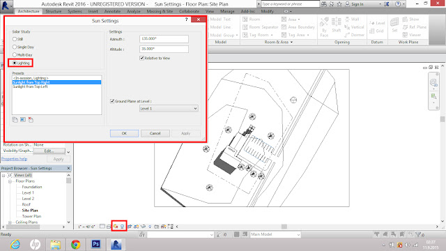Screen dimensions: 446x251
Task: Switch to the Structure ribbon tab
Action: [54, 11]
